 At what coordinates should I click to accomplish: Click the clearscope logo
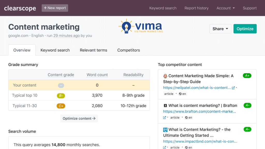[20, 8]
